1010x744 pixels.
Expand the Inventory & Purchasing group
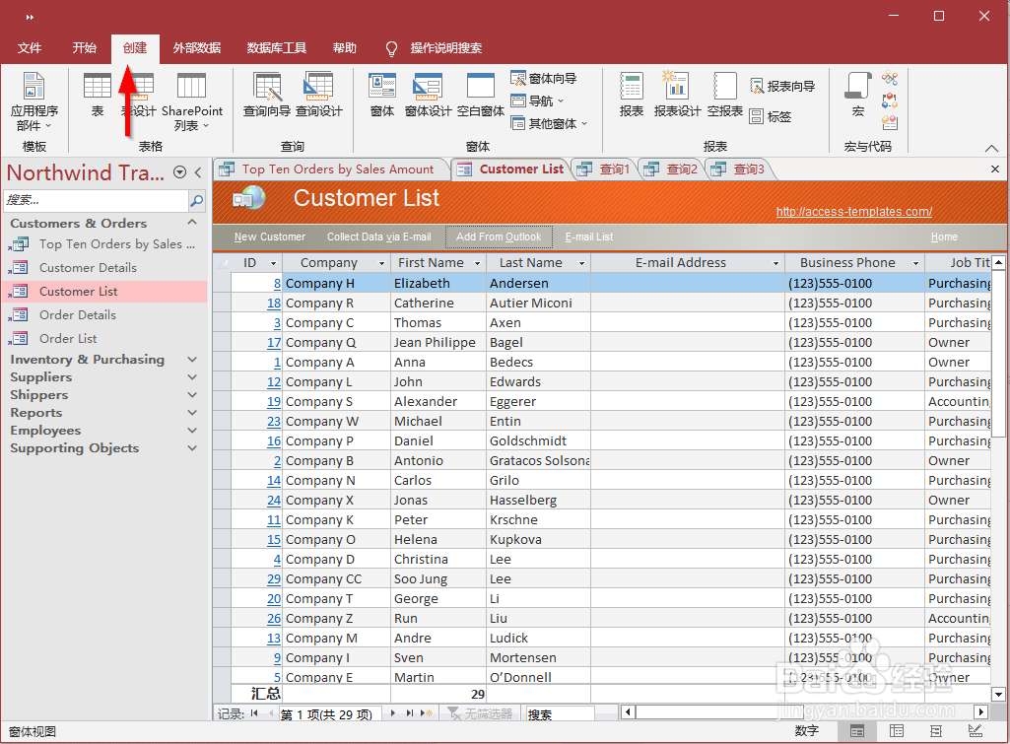pyautogui.click(x=192, y=360)
